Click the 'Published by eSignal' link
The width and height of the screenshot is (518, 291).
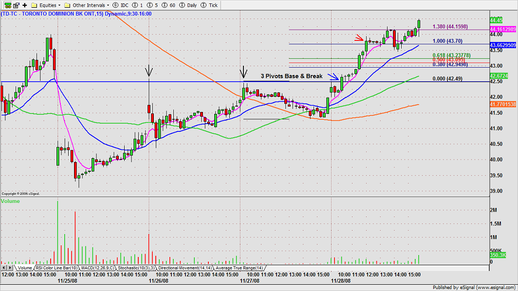point(474,288)
